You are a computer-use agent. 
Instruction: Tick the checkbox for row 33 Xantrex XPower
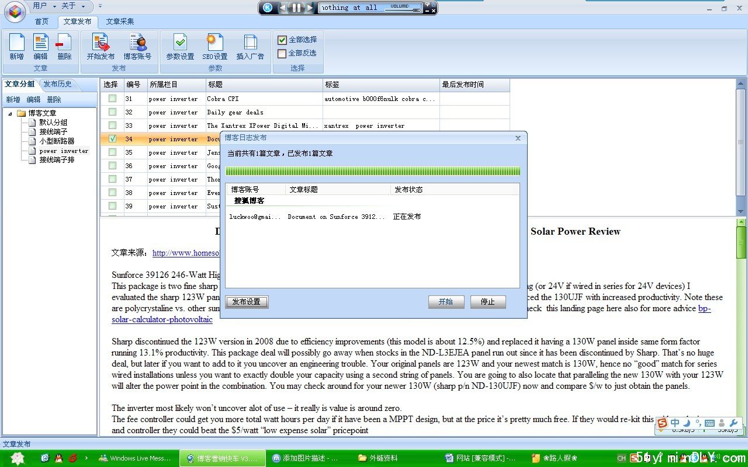[112, 126]
